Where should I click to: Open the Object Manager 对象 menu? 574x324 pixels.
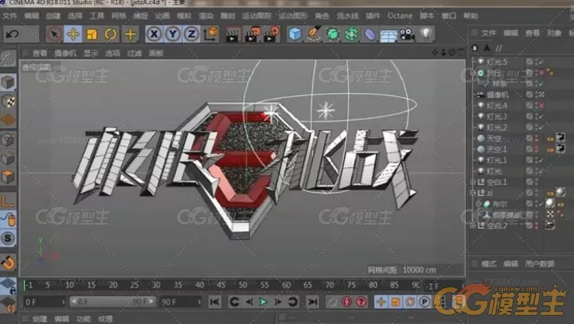pyautogui.click(x=554, y=33)
